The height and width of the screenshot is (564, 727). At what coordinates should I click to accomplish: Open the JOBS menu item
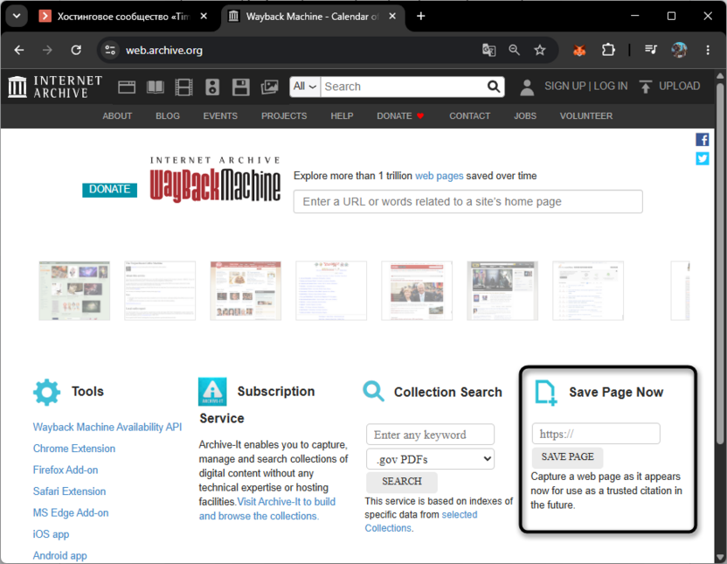click(525, 116)
